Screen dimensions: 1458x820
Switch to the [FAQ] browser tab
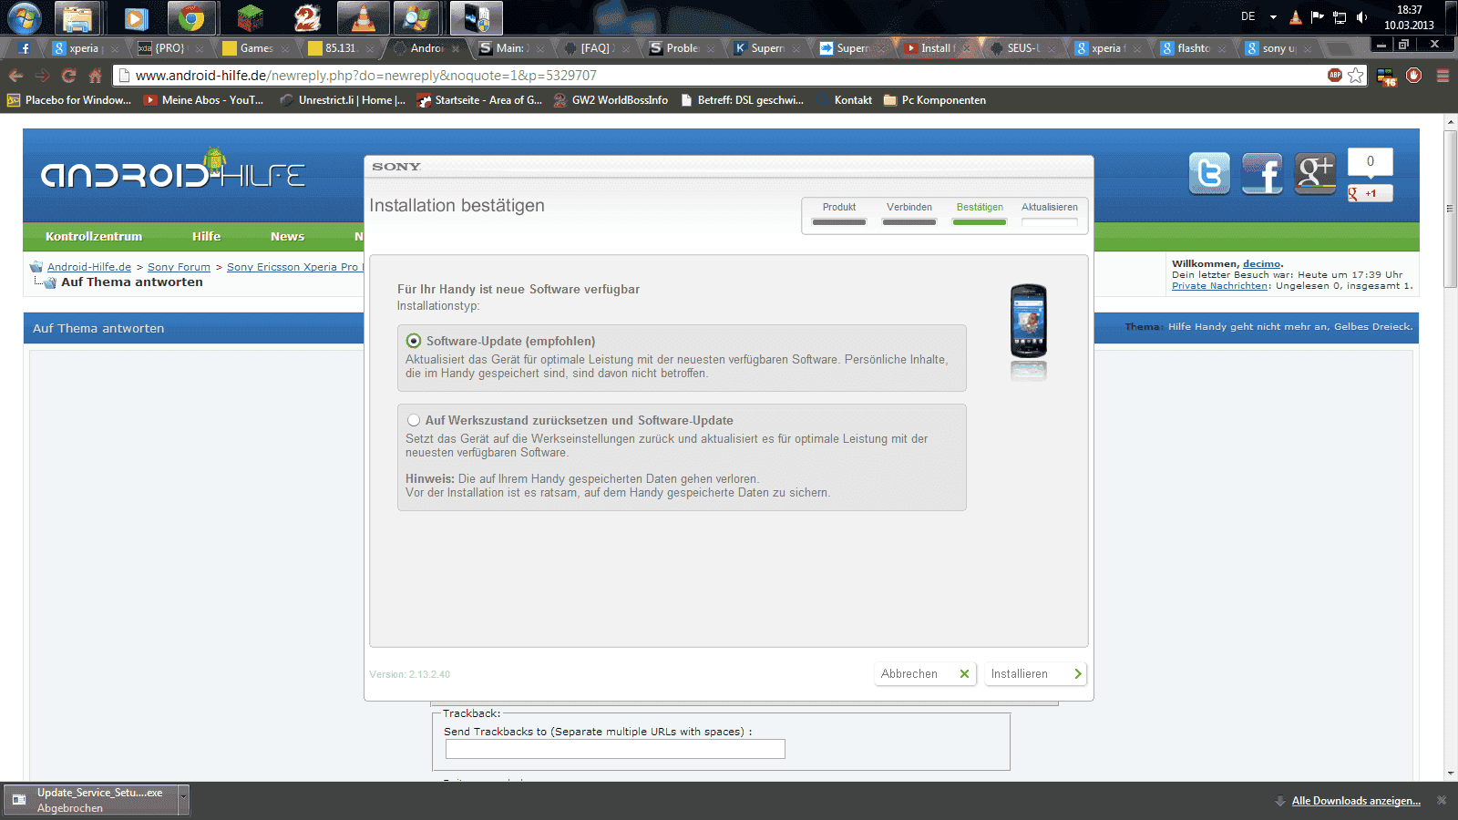(596, 48)
